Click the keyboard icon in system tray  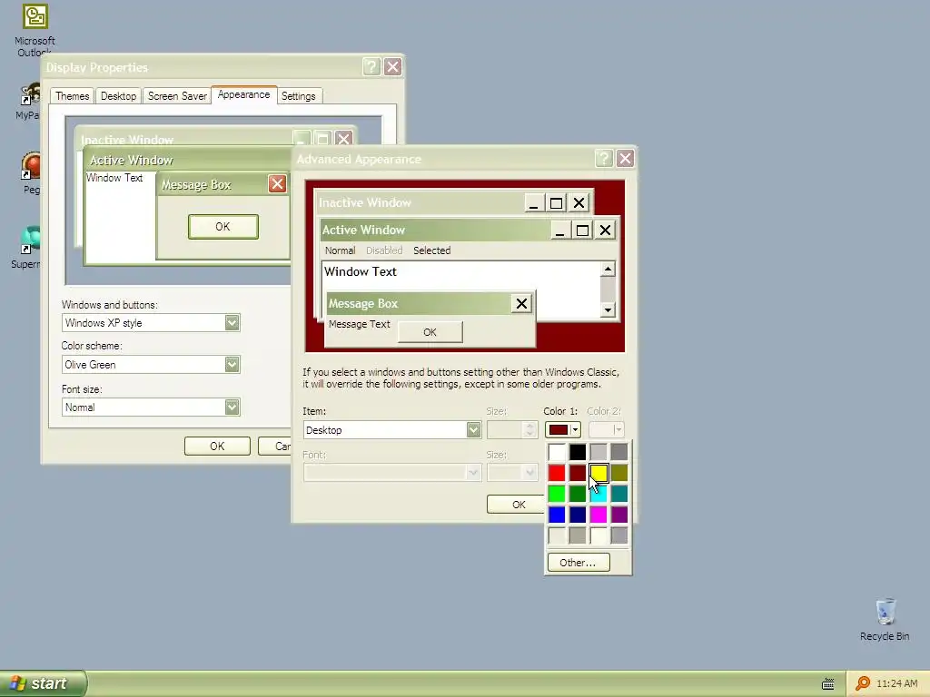pyautogui.click(x=828, y=684)
